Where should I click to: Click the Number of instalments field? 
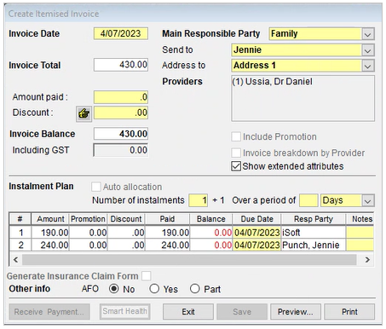pos(199,200)
